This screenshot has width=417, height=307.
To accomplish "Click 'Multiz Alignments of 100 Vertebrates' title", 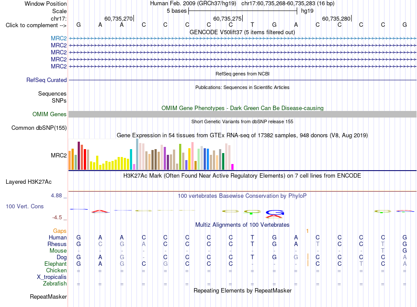I will [242, 225].
